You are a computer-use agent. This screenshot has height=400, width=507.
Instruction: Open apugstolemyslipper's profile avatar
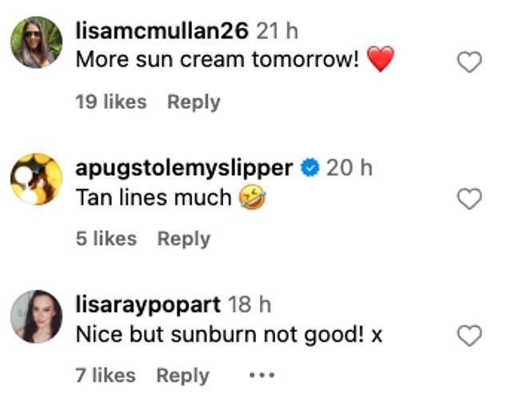[x=37, y=179]
